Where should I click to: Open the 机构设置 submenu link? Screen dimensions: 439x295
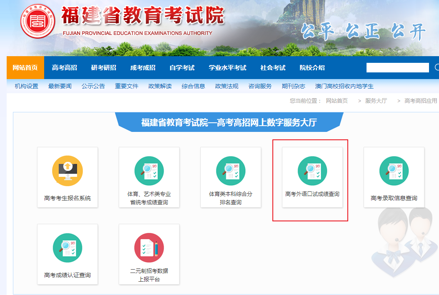(x=26, y=86)
